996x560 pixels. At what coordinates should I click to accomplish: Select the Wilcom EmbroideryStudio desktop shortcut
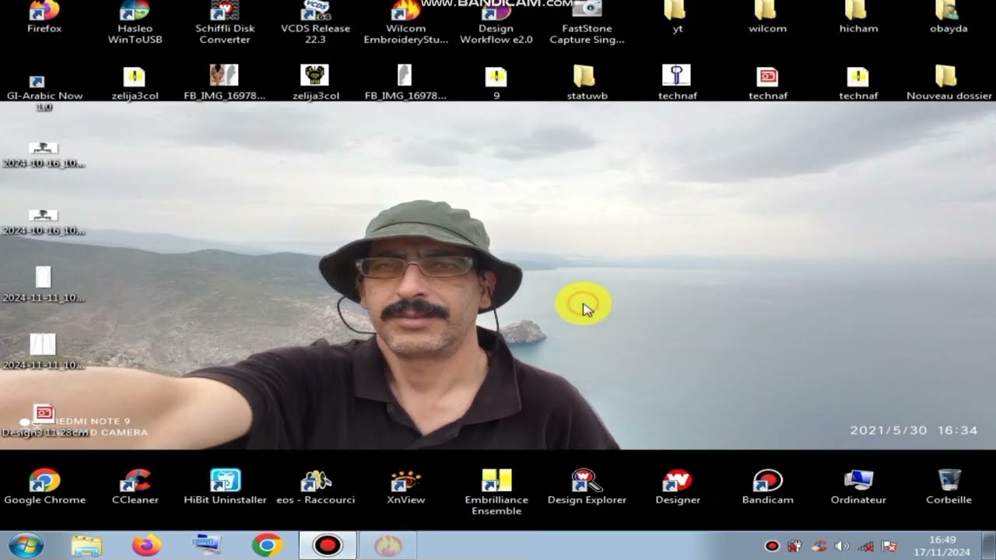coord(405,23)
